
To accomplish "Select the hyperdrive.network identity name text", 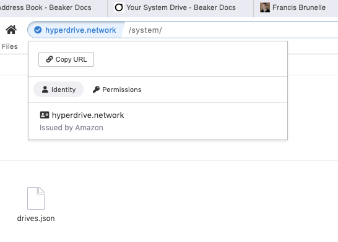I will tap(88, 115).
